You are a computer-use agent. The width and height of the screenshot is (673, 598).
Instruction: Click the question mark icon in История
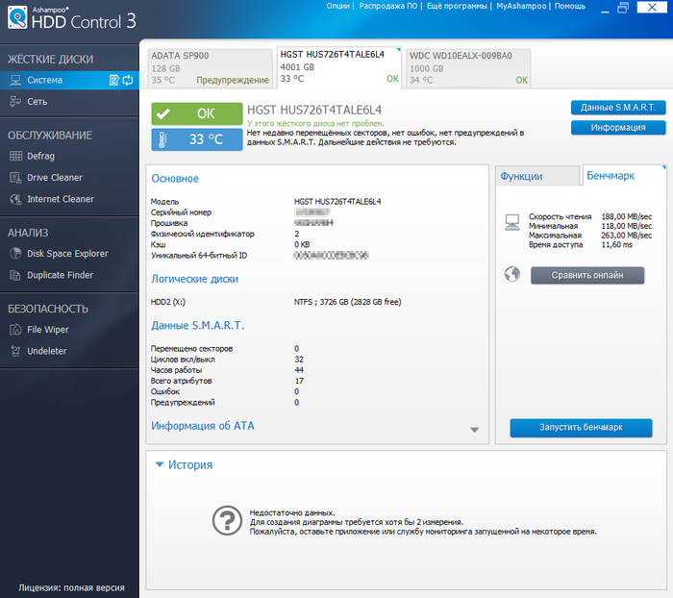point(227,520)
